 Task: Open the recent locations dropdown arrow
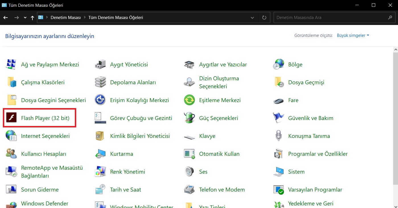(25, 18)
